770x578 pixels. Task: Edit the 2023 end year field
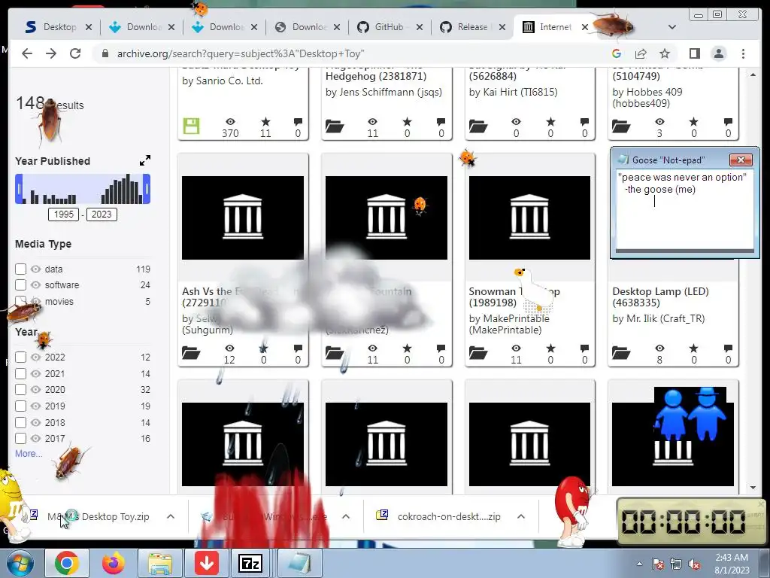(102, 214)
